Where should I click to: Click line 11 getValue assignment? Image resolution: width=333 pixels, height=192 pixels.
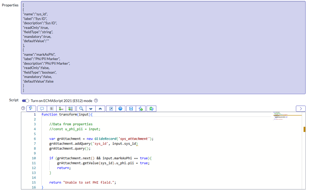coord(103,163)
